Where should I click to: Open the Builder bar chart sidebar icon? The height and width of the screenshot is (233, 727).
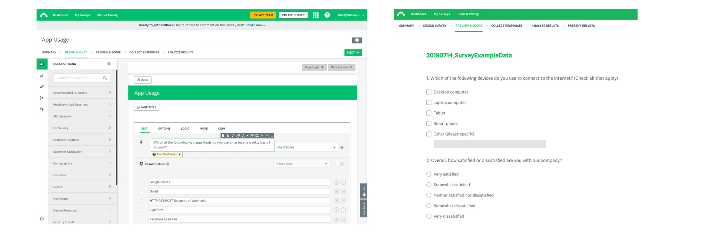coord(42,76)
